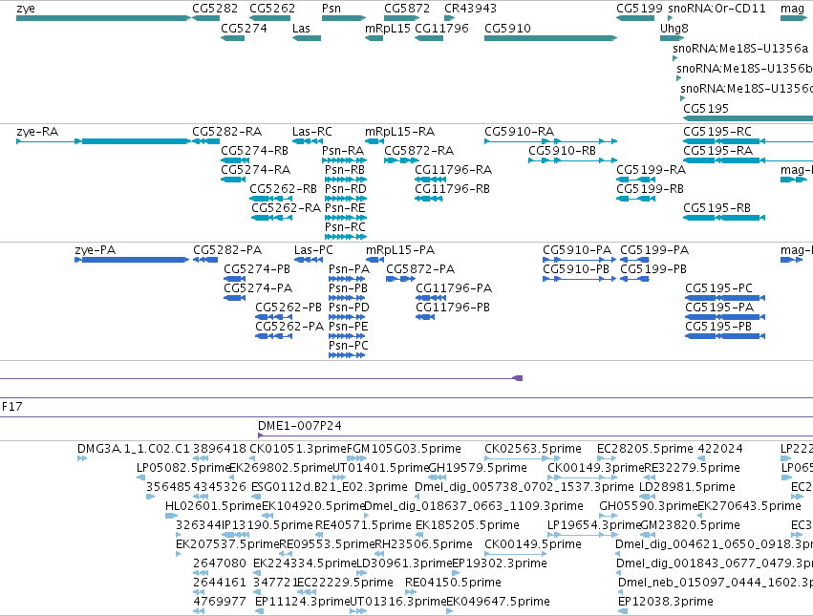Click the CG5199-RB transcript label
This screenshot has width=813, height=616.
pyautogui.click(x=650, y=189)
